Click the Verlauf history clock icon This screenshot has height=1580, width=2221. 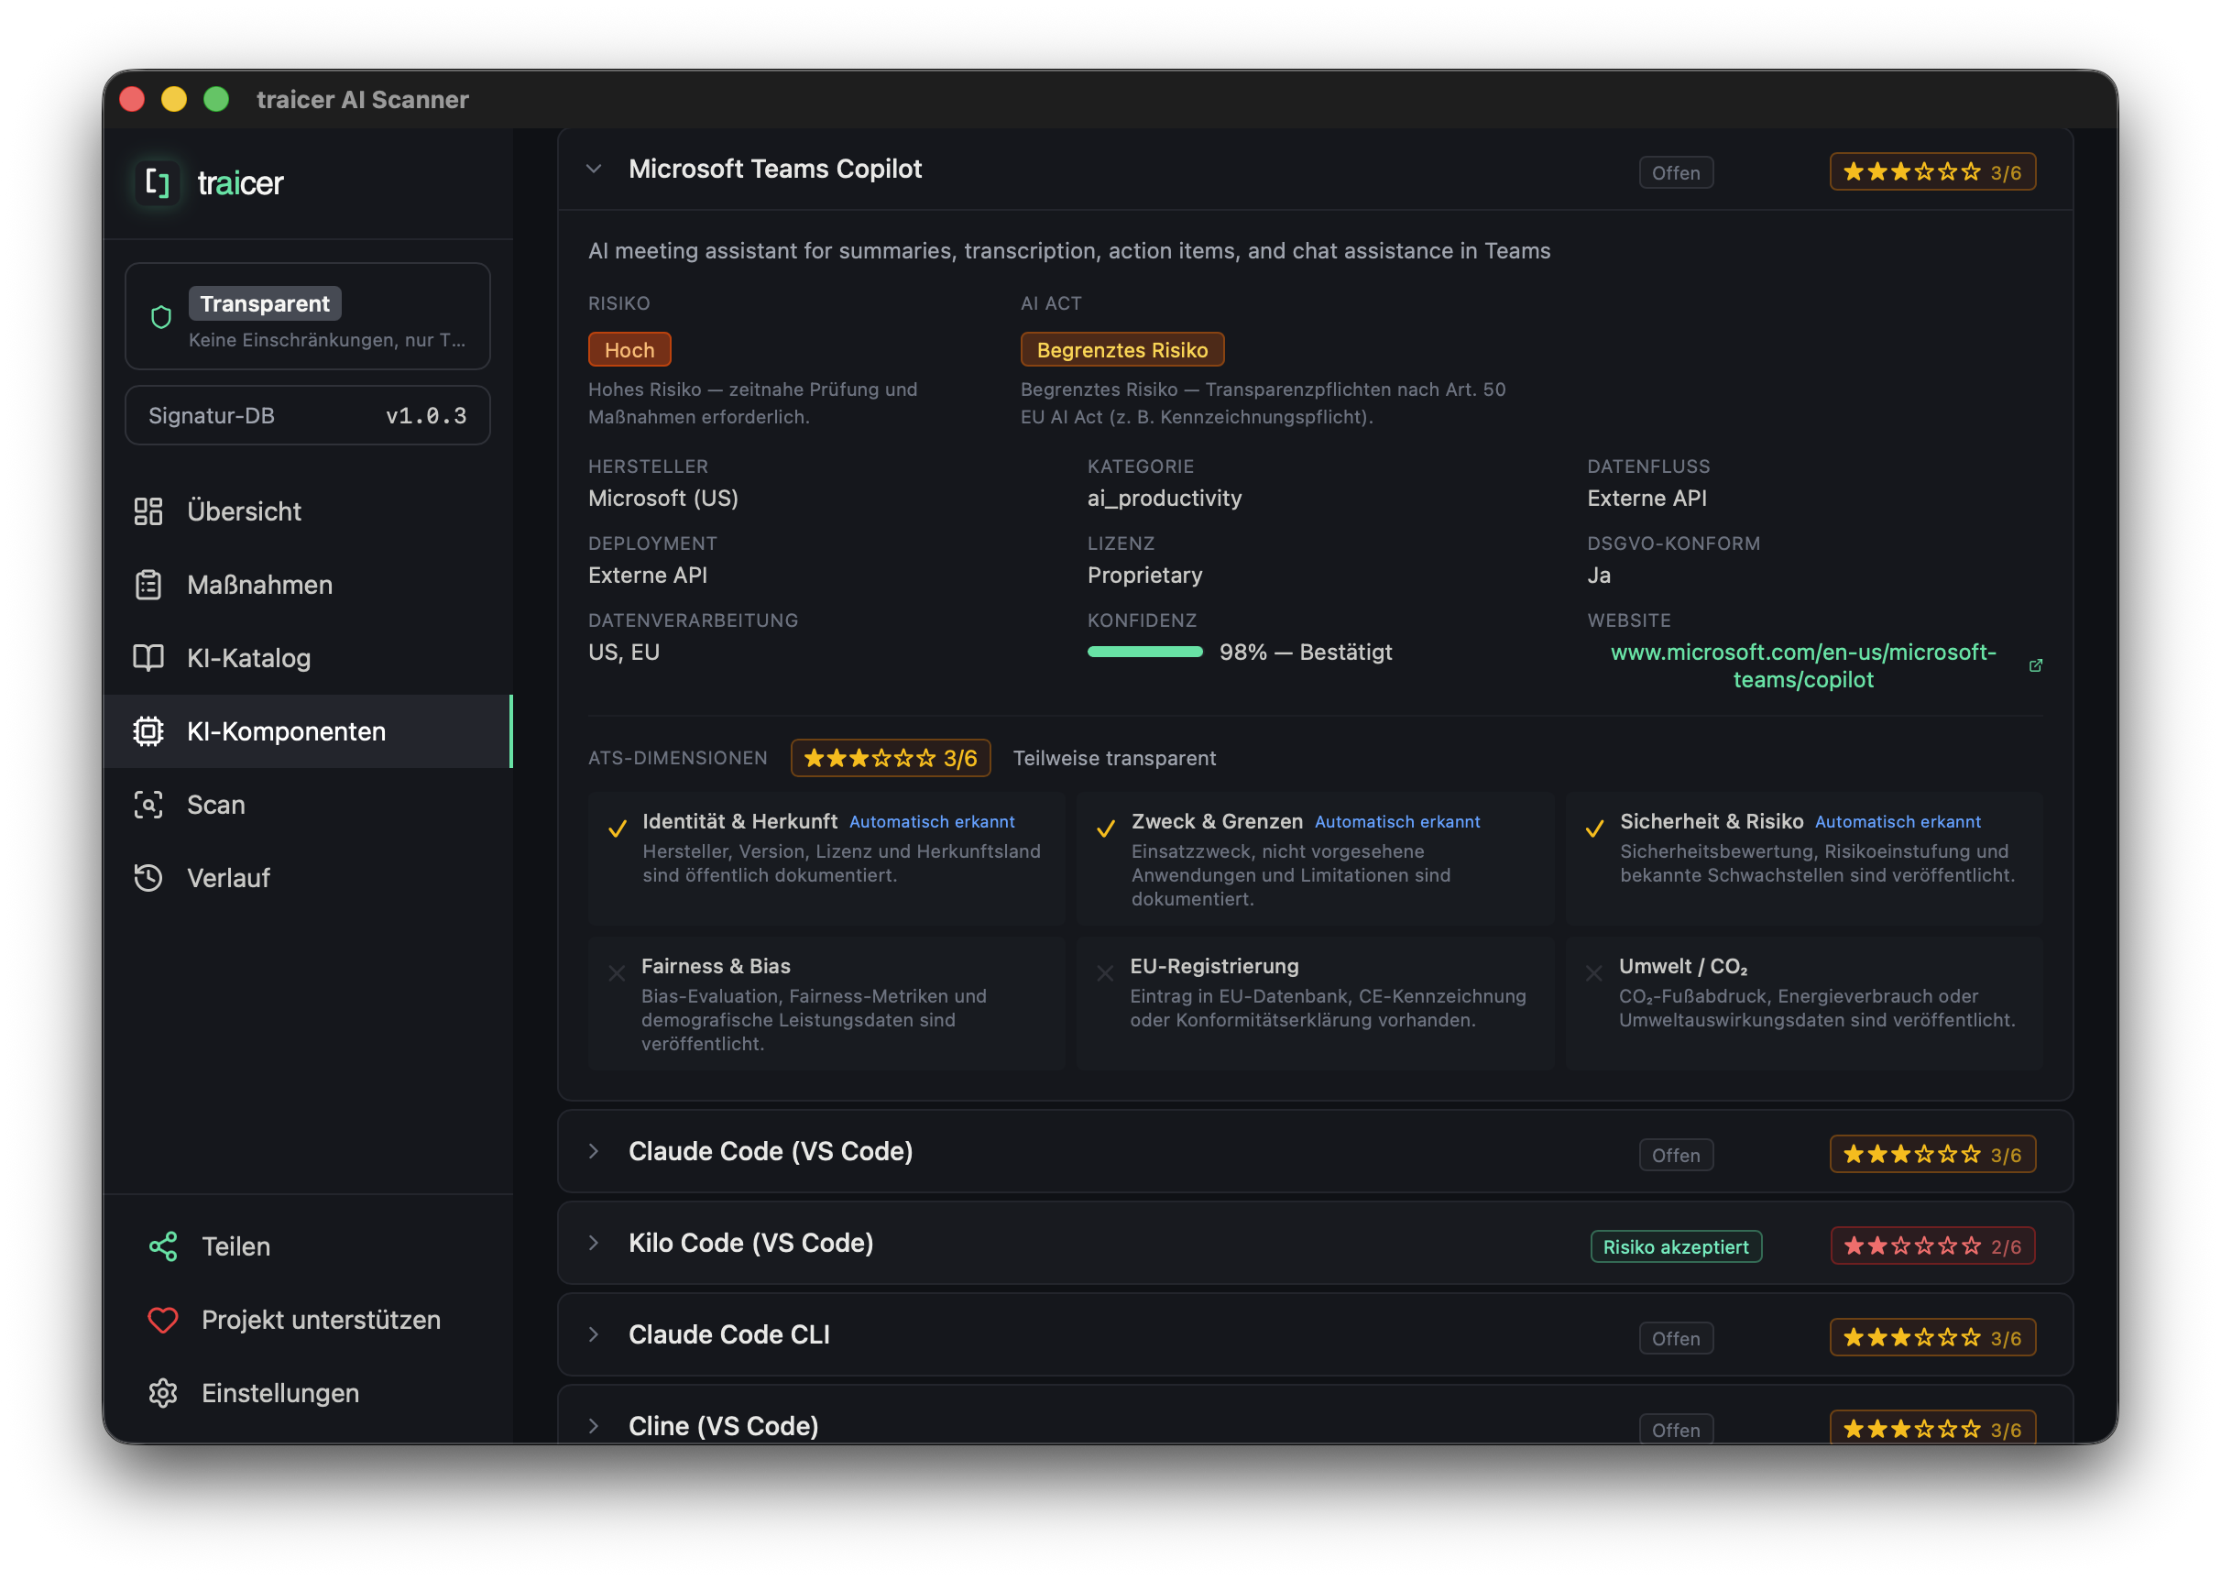click(x=148, y=878)
